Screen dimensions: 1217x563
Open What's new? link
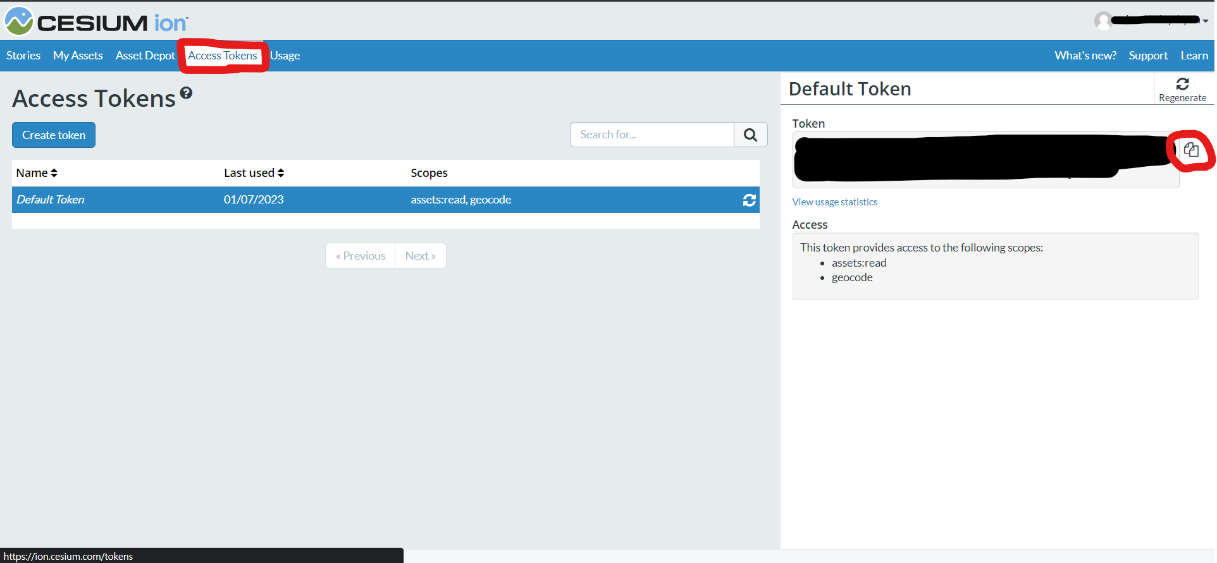tap(1085, 56)
